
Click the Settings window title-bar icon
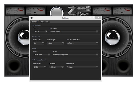tap(32, 18)
